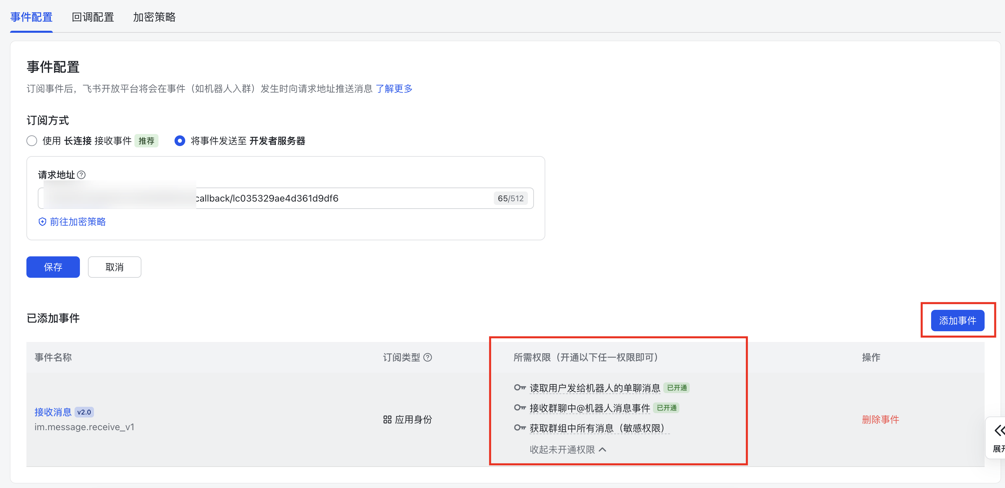The width and height of the screenshot is (1005, 488).
Task: Click the 取消 button
Action: pos(114,267)
